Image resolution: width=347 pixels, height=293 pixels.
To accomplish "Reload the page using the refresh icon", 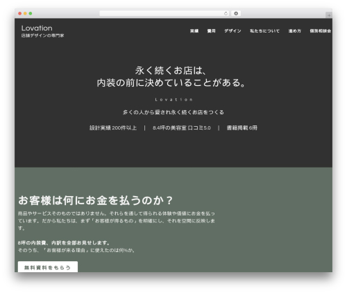I will [226, 13].
